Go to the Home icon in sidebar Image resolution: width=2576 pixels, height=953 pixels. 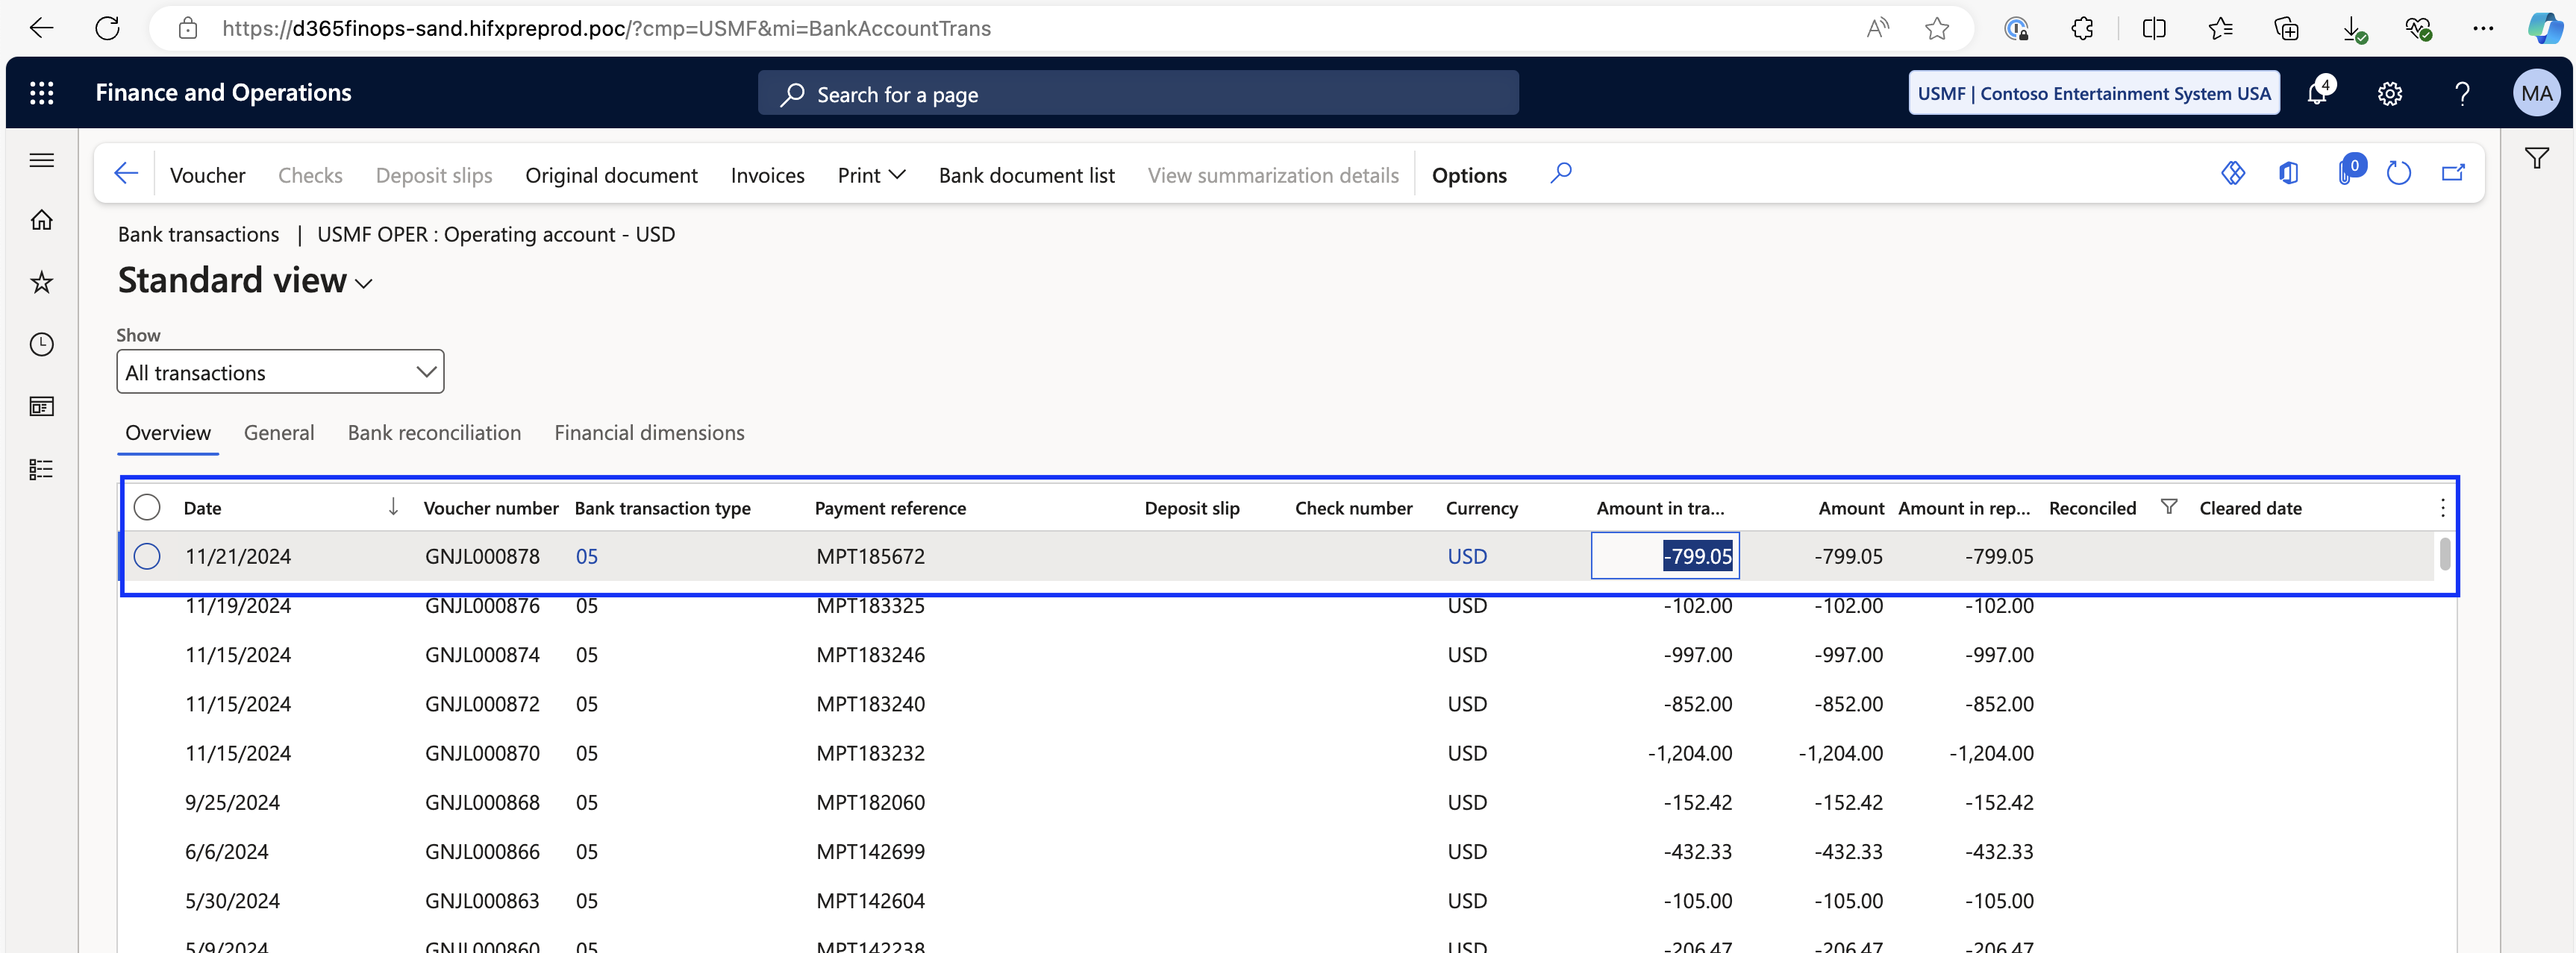(x=41, y=220)
